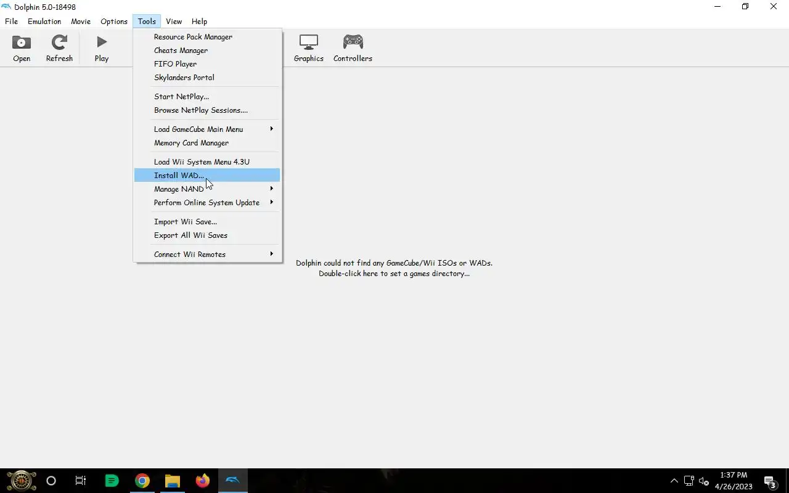The height and width of the screenshot is (493, 789).
Task: Choose Browse NetPlay Sessions....
Action: pos(207,110)
